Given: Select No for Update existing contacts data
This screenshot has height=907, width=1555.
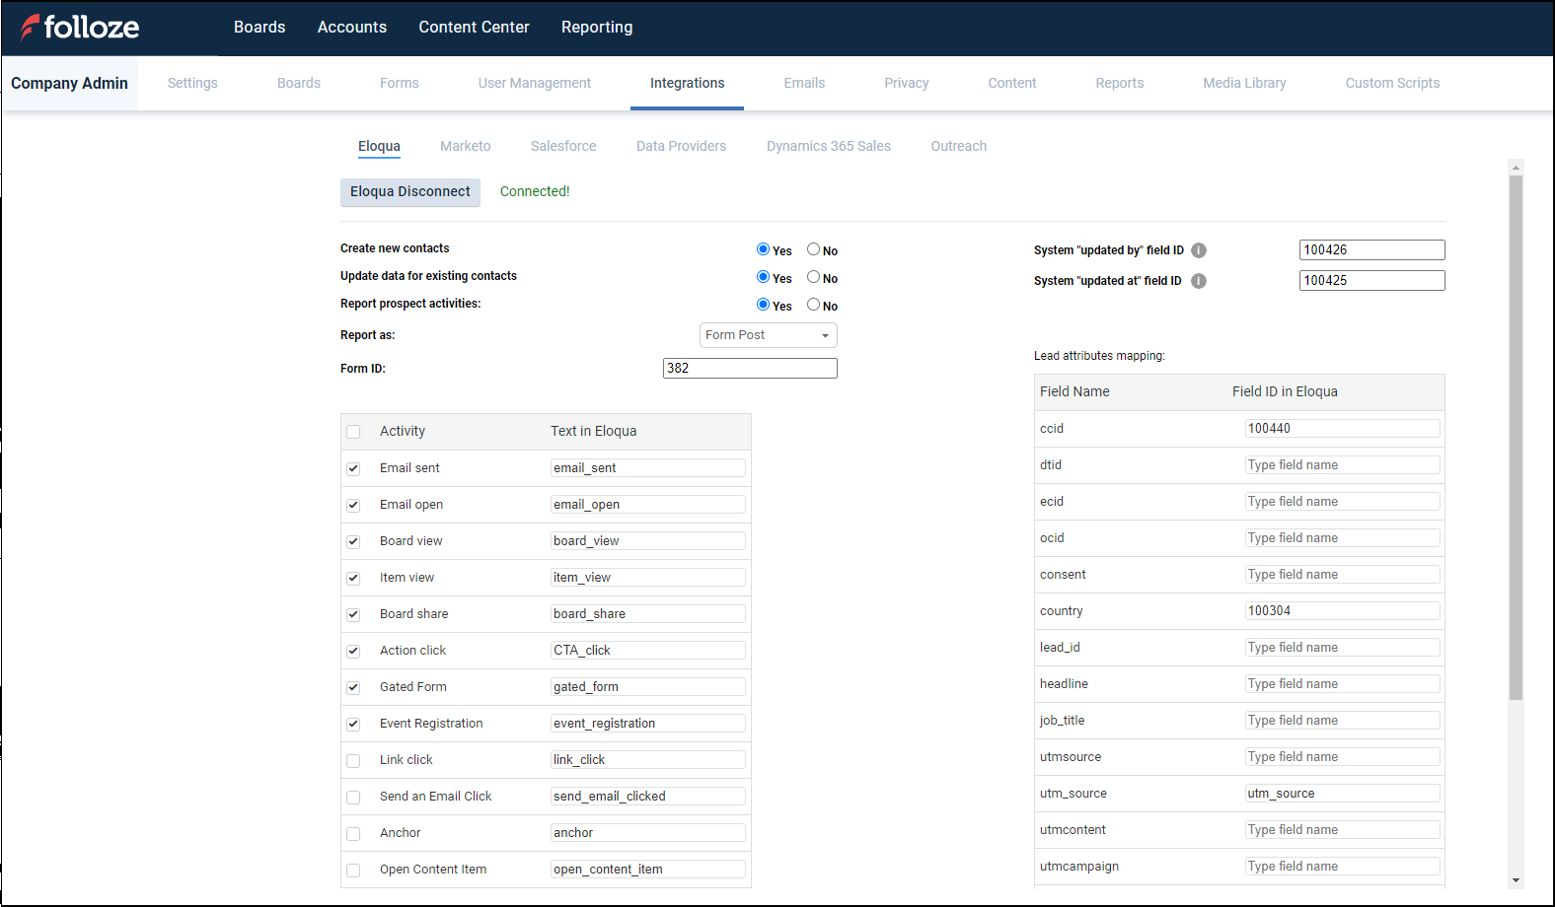Looking at the screenshot, I should pyautogui.click(x=814, y=277).
